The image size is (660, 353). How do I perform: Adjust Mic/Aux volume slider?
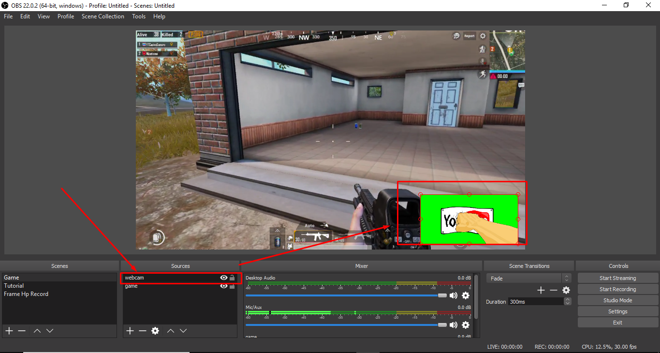(x=346, y=325)
